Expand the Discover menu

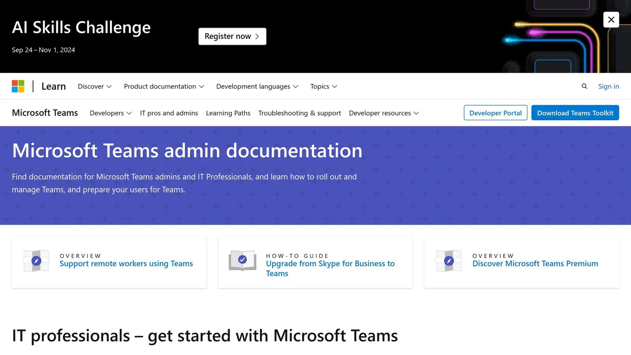pos(95,86)
